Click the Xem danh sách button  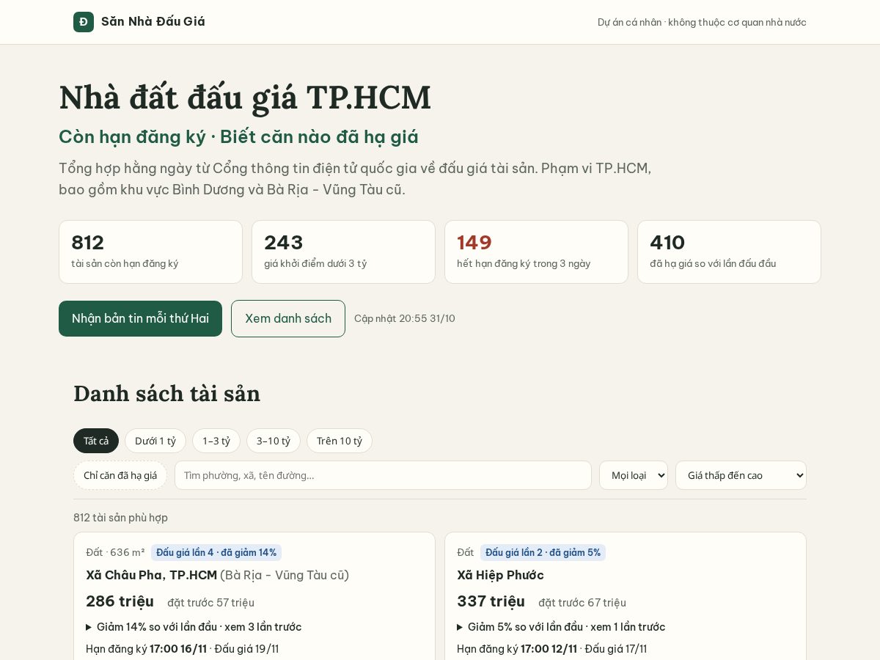pyautogui.click(x=288, y=318)
